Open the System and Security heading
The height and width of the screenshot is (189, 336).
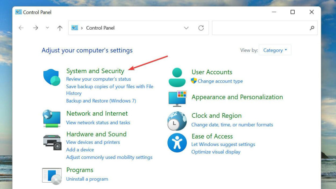(95, 71)
